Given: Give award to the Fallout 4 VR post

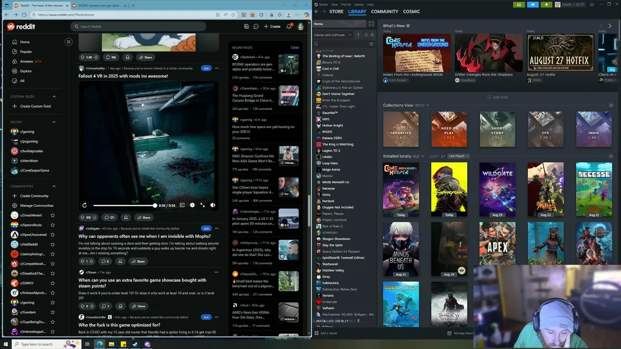Looking at the screenshot, I should (x=126, y=218).
